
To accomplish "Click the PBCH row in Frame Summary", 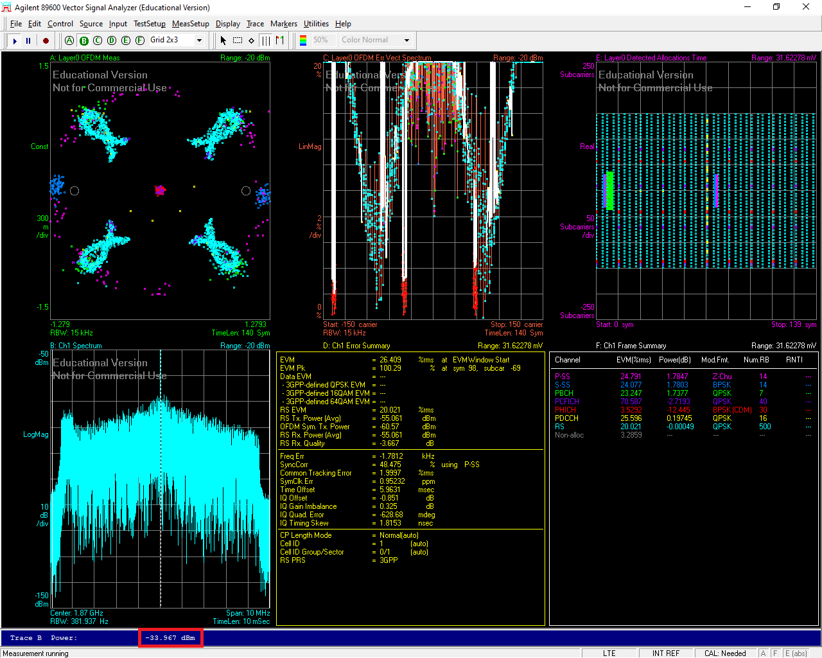I will [685, 393].
